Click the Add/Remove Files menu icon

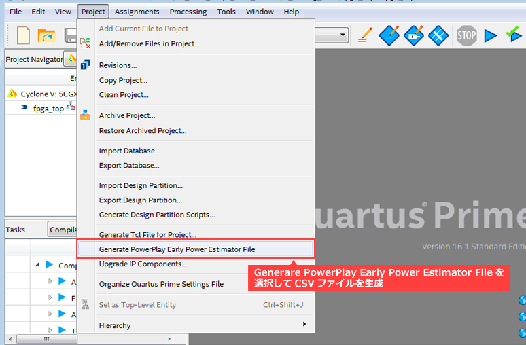[x=85, y=43]
